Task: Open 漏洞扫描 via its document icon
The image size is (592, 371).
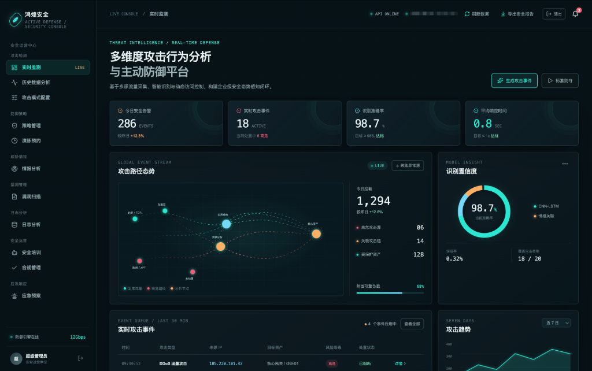Action: point(14,196)
